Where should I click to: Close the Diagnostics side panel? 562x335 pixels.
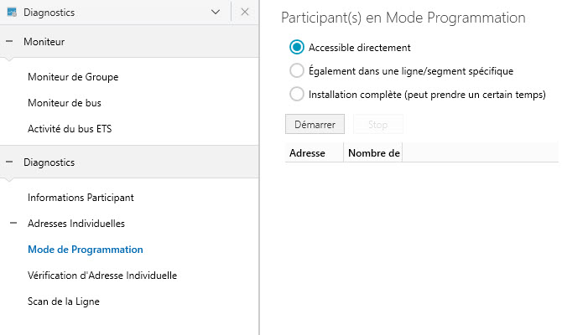click(x=245, y=13)
